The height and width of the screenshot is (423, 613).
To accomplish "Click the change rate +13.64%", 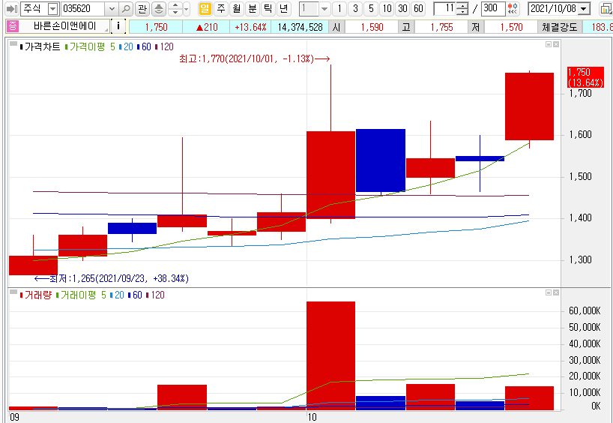I will coord(250,27).
